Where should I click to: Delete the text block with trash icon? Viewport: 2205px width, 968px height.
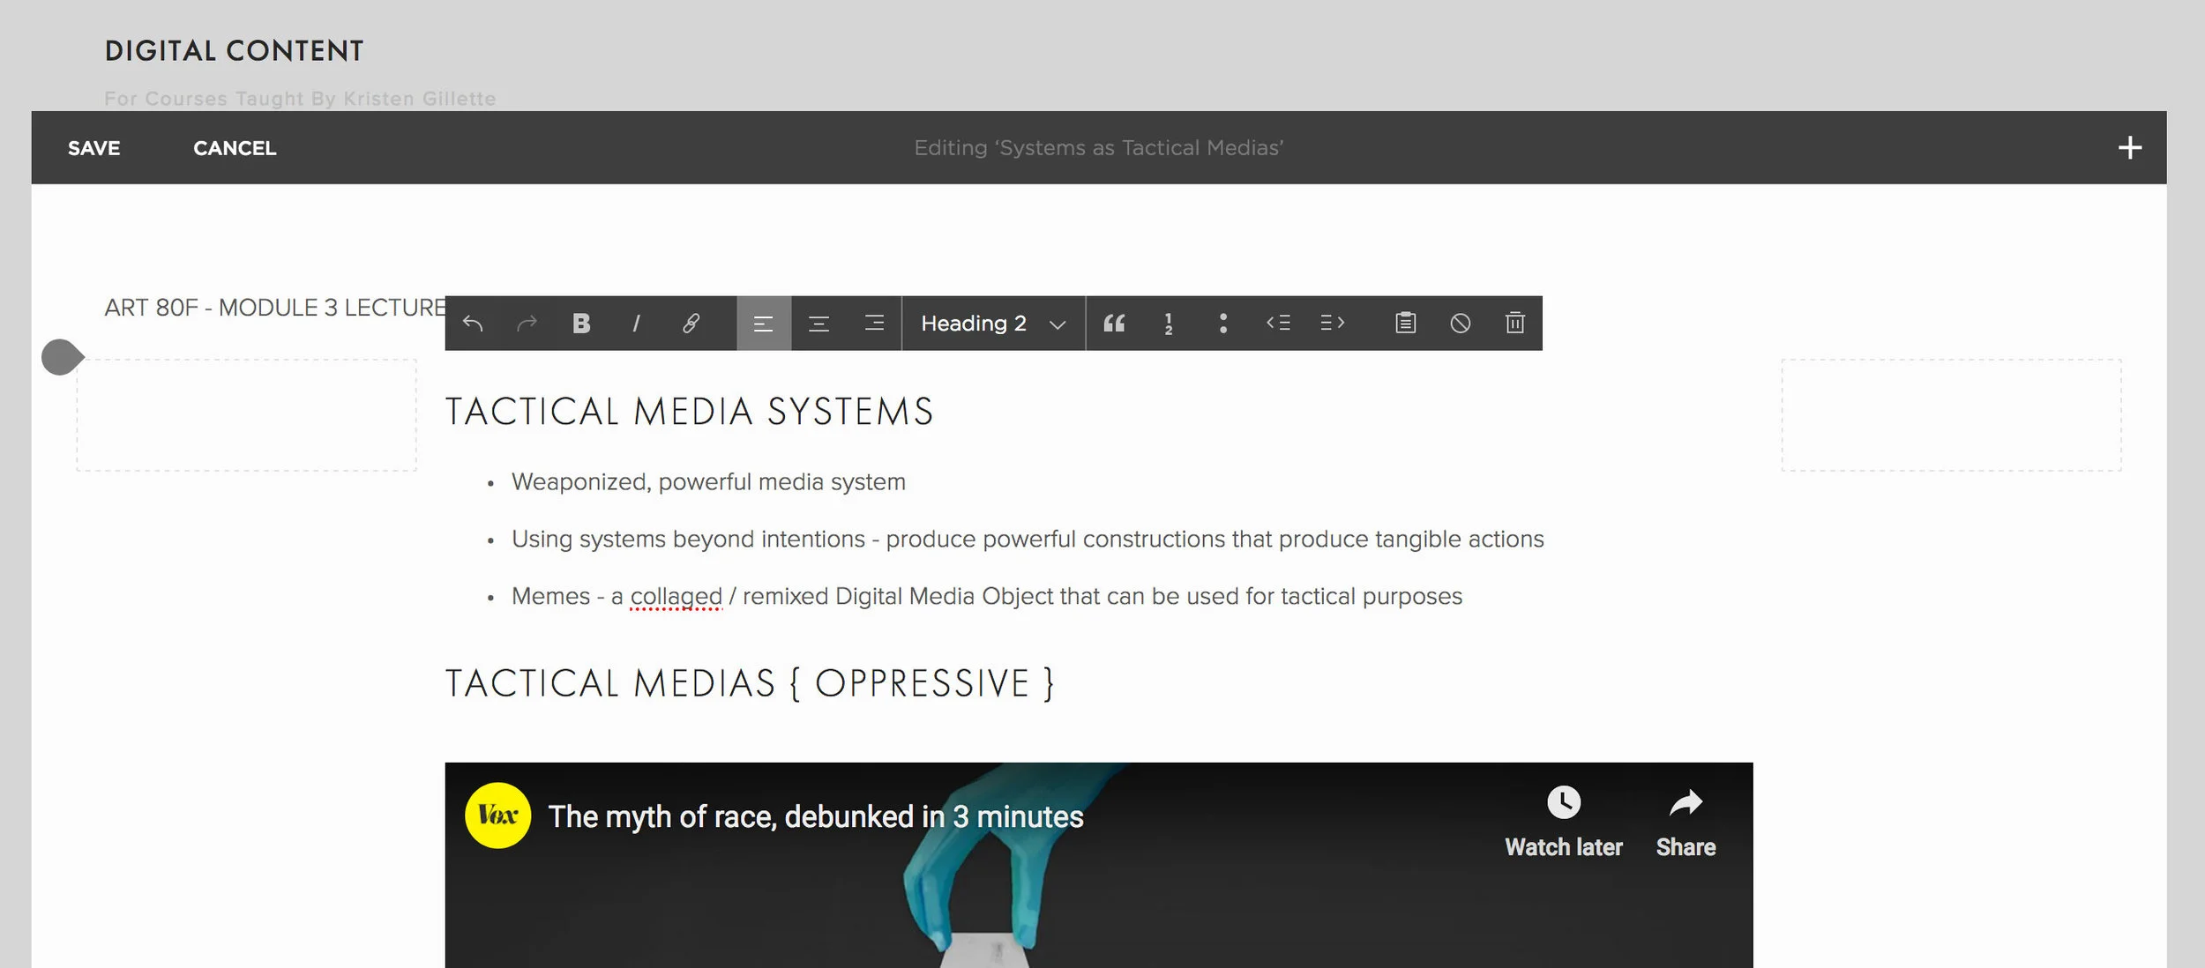tap(1515, 324)
